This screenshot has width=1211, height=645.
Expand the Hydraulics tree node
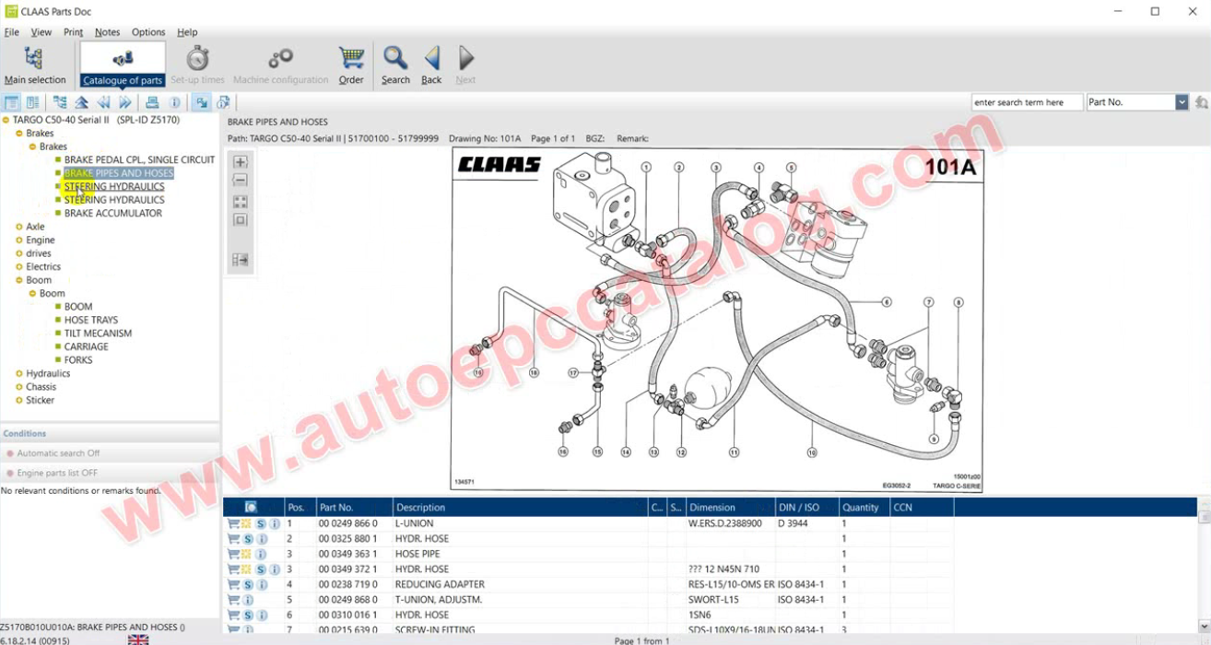coord(18,374)
